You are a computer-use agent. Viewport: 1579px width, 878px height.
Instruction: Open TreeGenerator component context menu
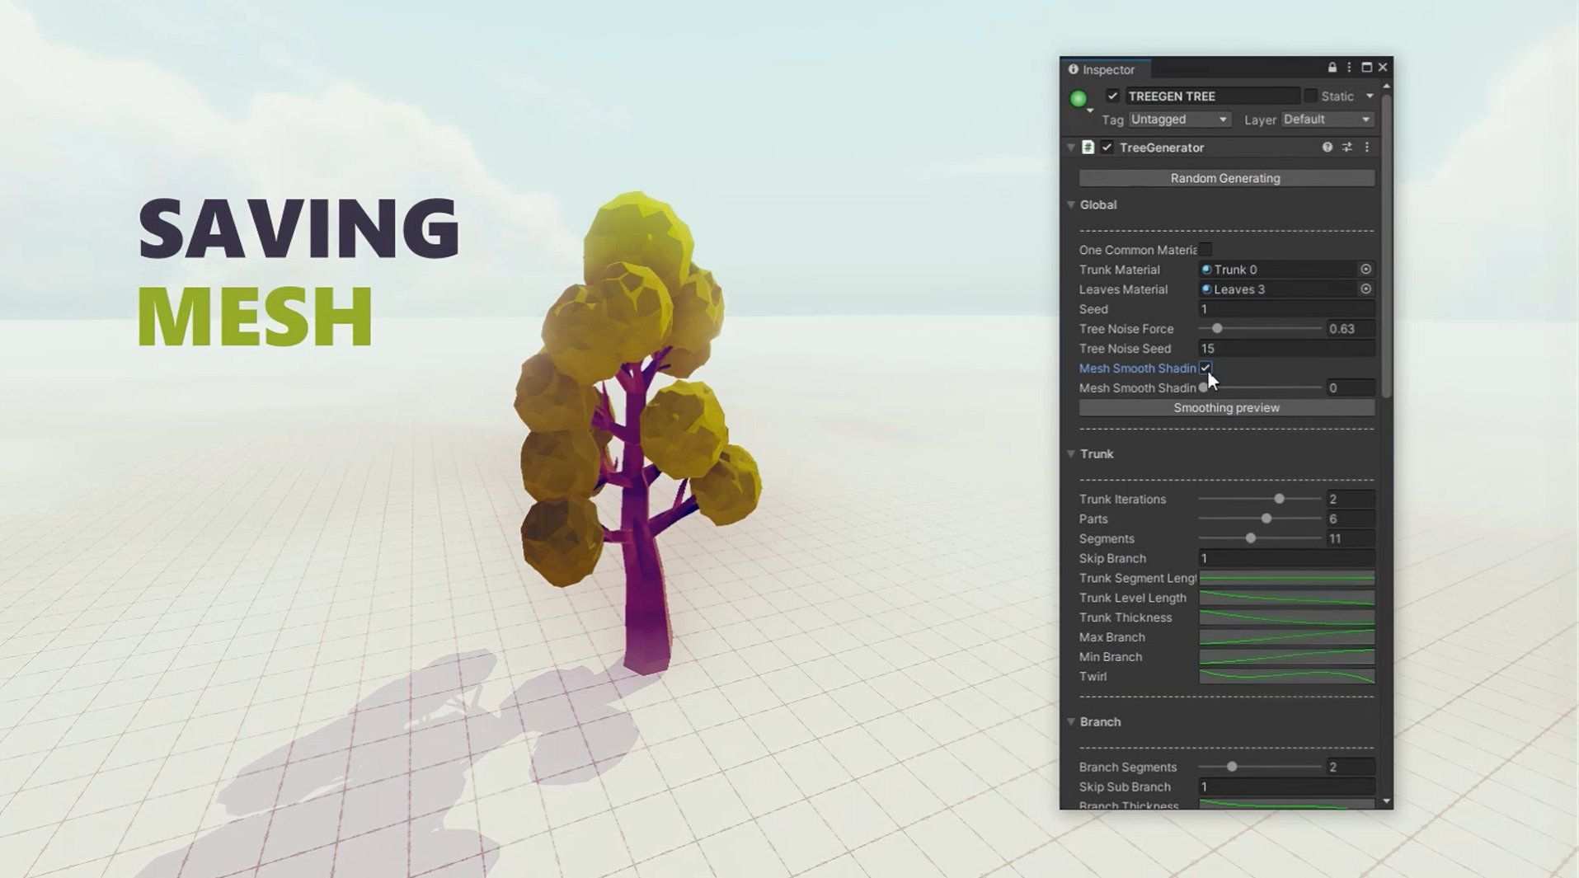[x=1367, y=147]
